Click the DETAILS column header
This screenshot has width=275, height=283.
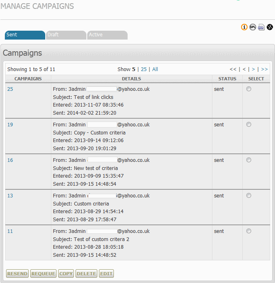132,79
